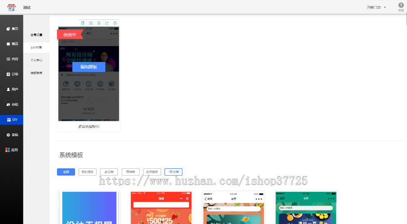Select the 商城类 category filter

coord(131,172)
